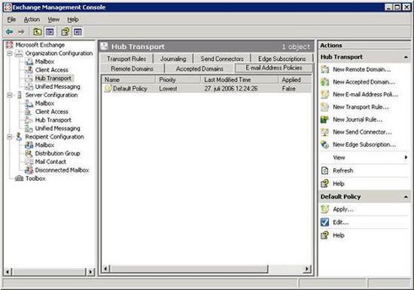This screenshot has width=414, height=290.
Task: Sort by the Name column header
Action: [129, 80]
